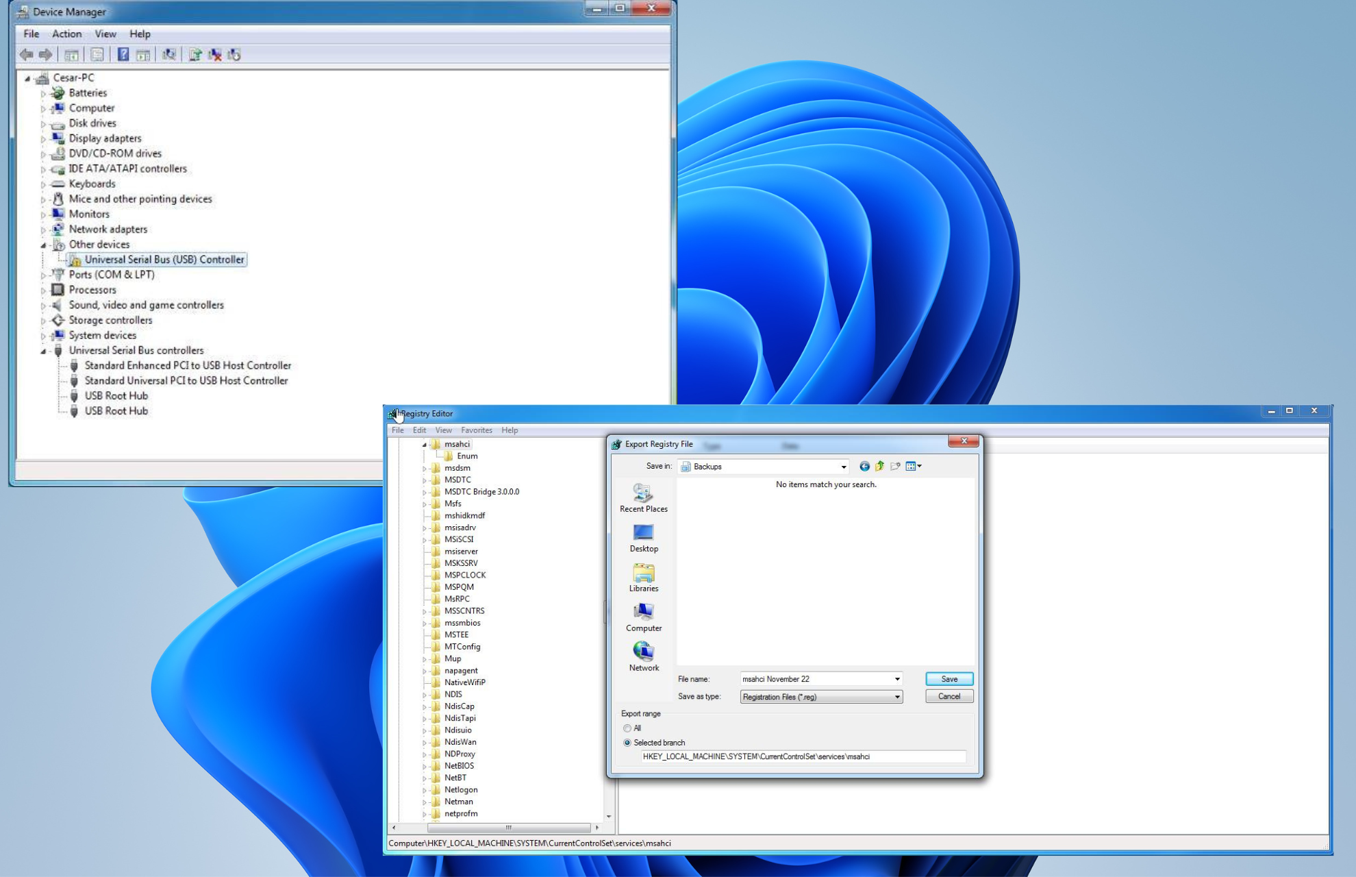Click the Uninstall device toolbar icon

coord(215,54)
